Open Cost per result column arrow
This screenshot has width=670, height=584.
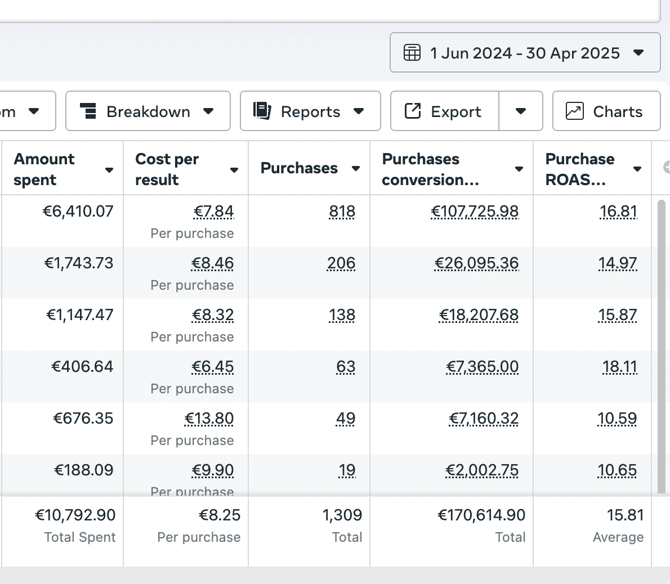234,170
